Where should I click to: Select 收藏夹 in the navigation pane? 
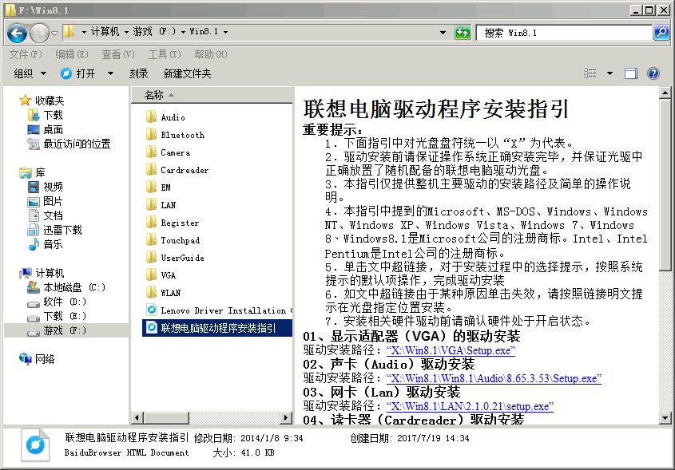[x=42, y=101]
